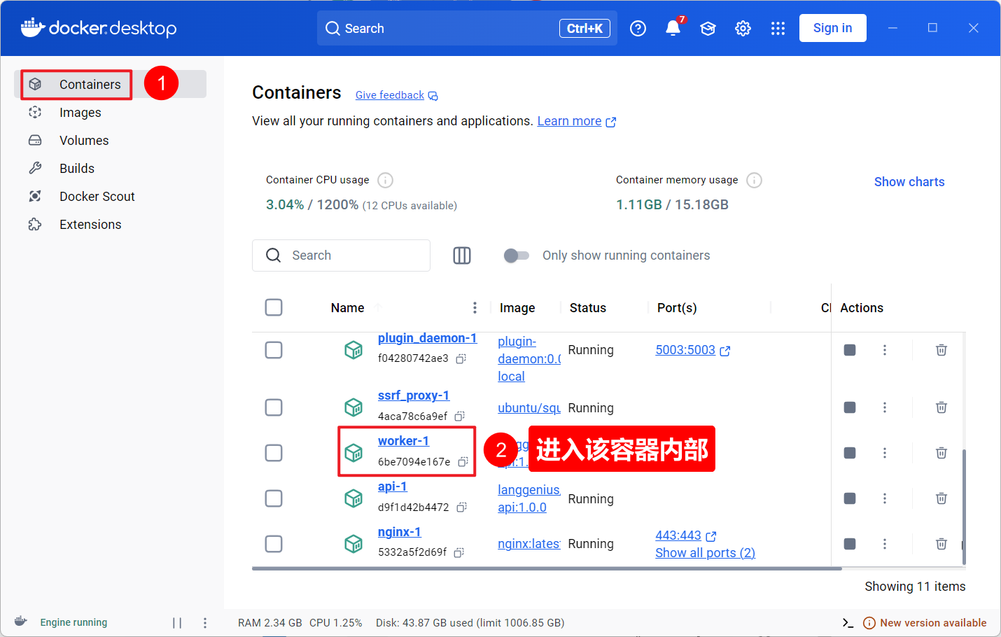1001x637 pixels.
Task: Delete the api-1 container
Action: tap(941, 498)
